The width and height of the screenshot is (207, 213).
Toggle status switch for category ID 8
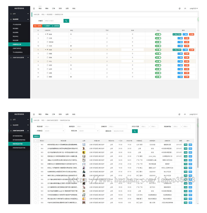(x=158, y=62)
